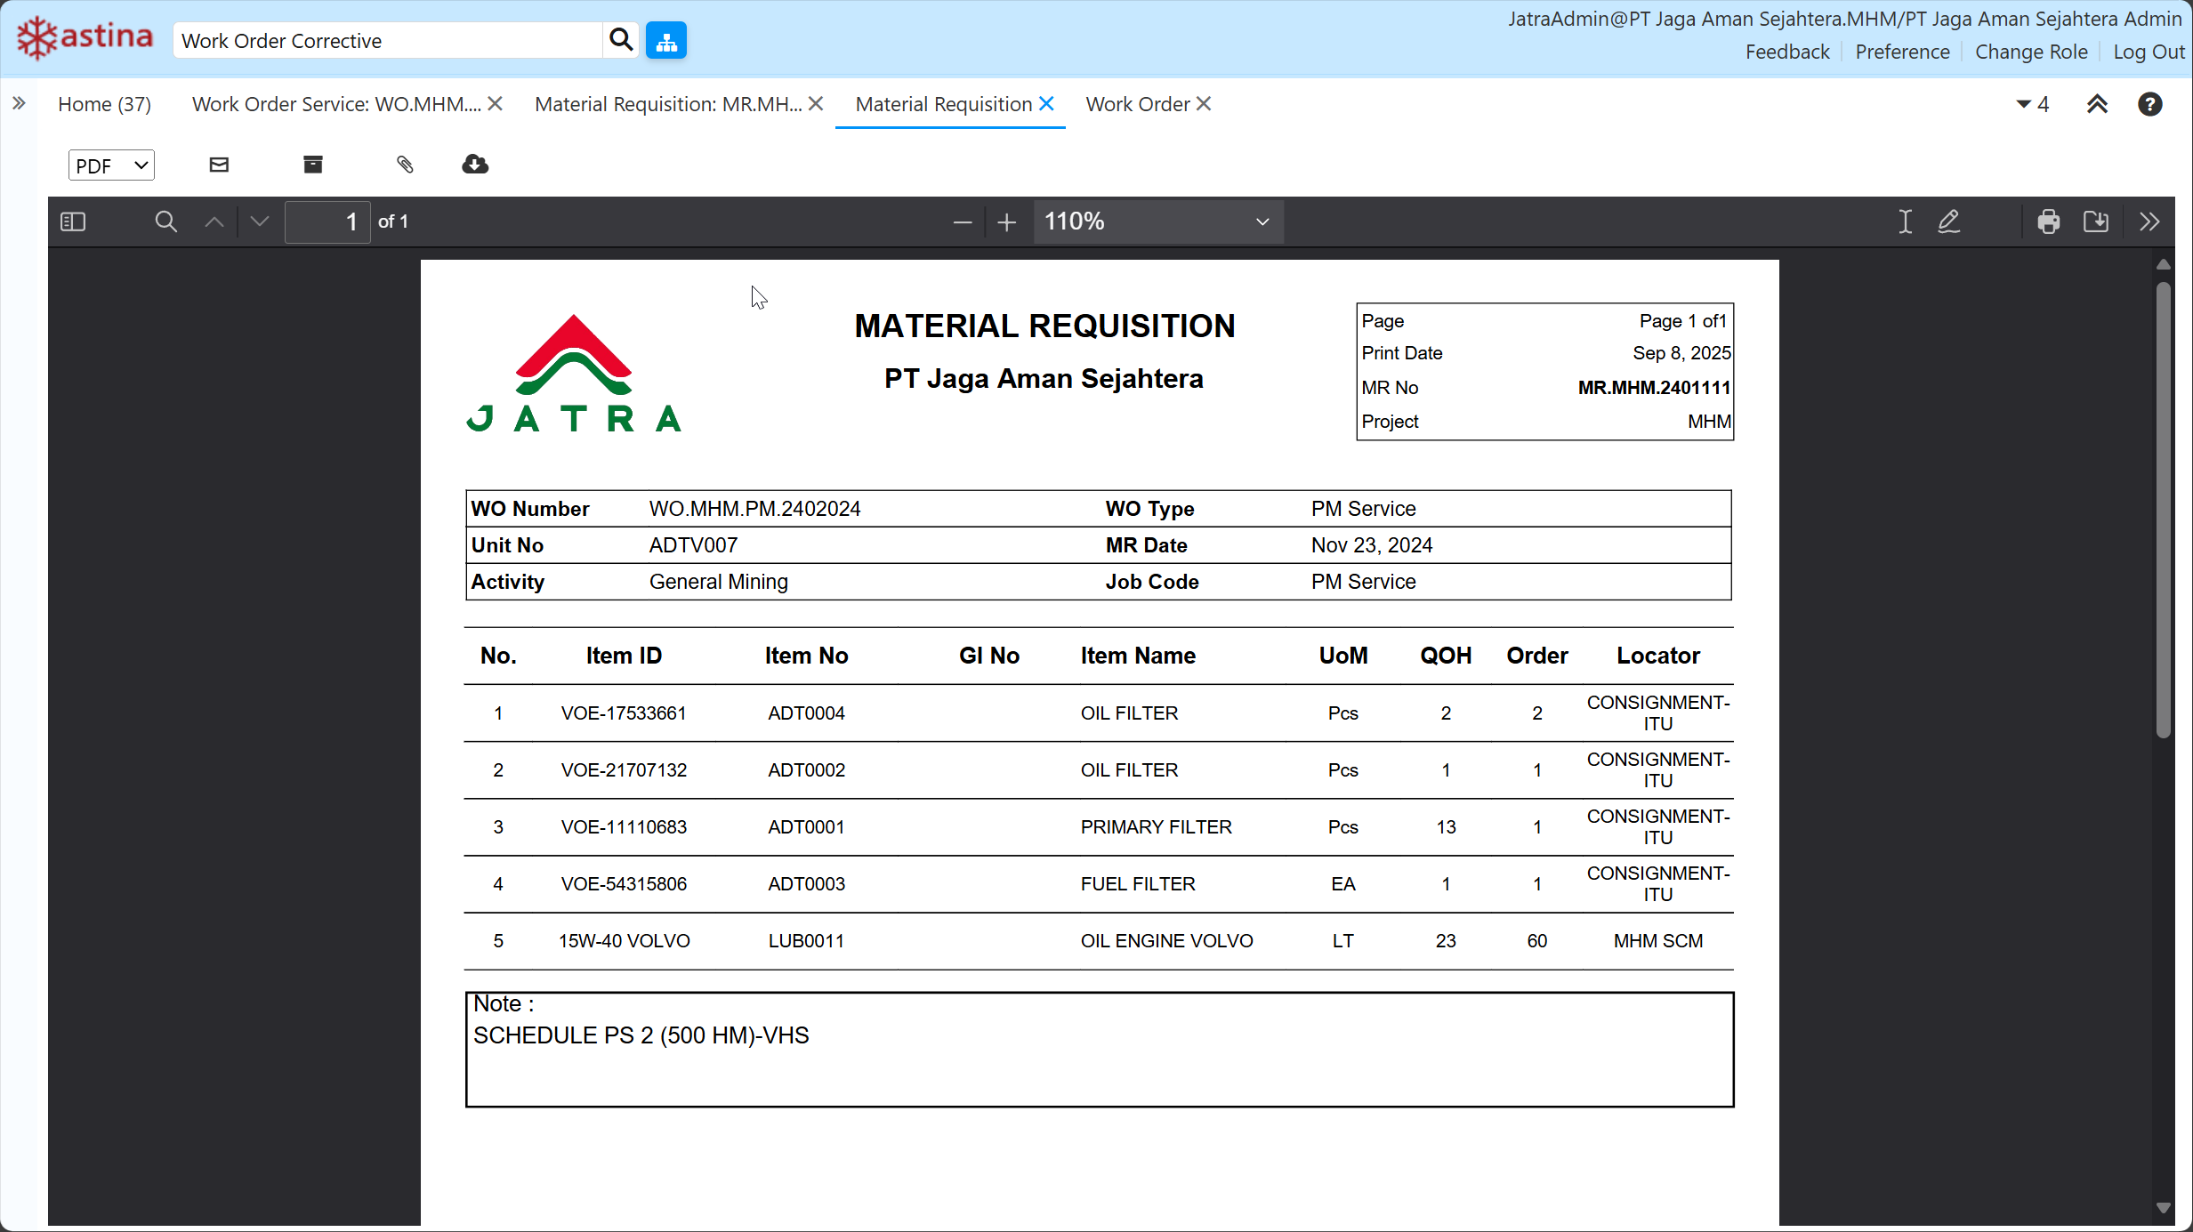
Task: Select the PDF draw annotation tool
Action: 1948,221
